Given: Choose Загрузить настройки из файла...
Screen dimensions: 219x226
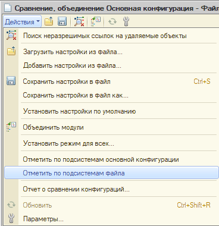Looking at the screenshot, I should [111, 52].
